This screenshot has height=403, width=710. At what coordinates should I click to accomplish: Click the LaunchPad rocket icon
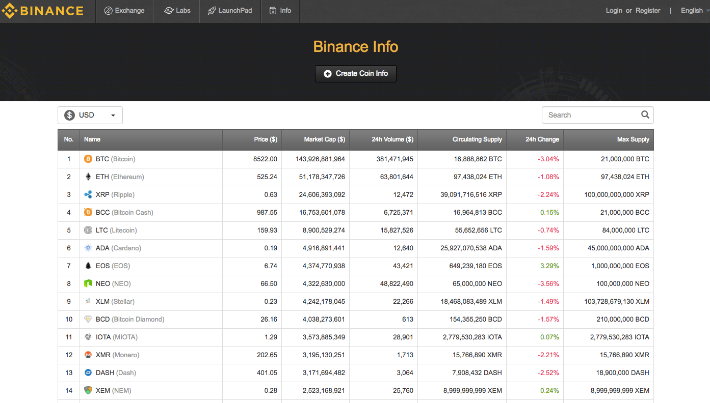(212, 11)
